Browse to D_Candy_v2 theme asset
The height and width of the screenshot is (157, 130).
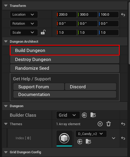pyautogui.click(x=88, y=142)
